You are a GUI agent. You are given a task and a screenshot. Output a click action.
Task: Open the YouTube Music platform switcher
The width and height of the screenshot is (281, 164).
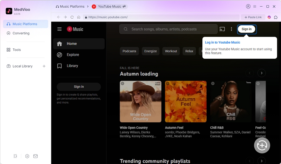pyautogui.click(x=109, y=6)
